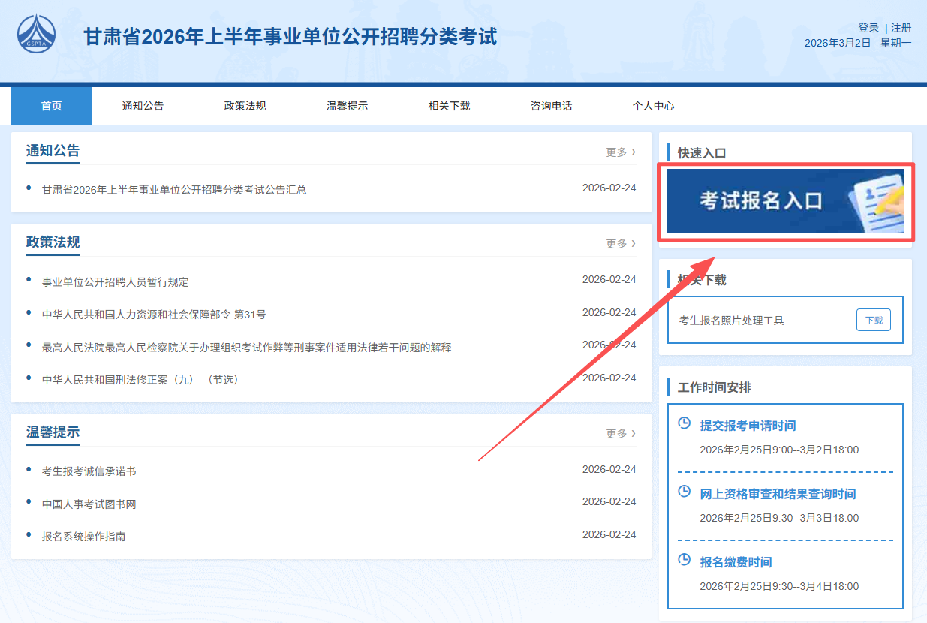Open 事业单位公开招聘人员暂行规定 link

(116, 282)
